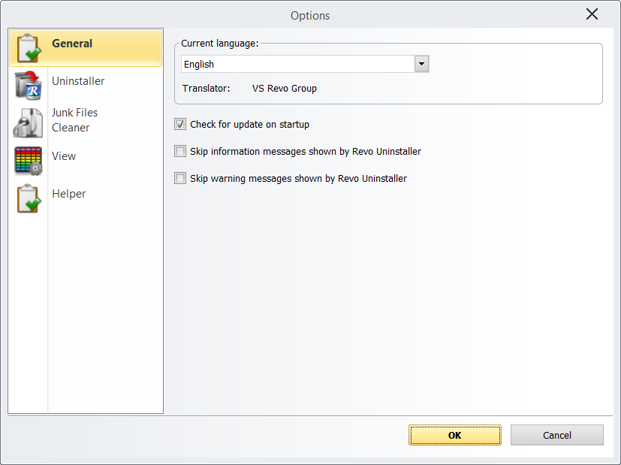This screenshot has width=621, height=465.
Task: Confirm settings with the OK button
Action: point(454,435)
